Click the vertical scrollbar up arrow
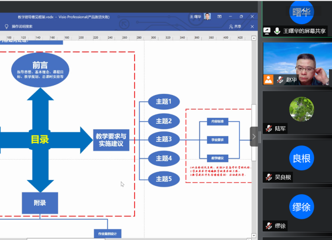 coord(254,37)
